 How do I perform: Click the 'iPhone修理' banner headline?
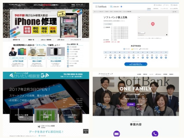(x=36, y=21)
